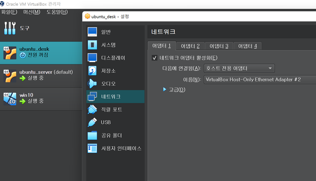Select 사용자 인터페이스 settings category
The image size is (316, 181).
tap(115, 148)
